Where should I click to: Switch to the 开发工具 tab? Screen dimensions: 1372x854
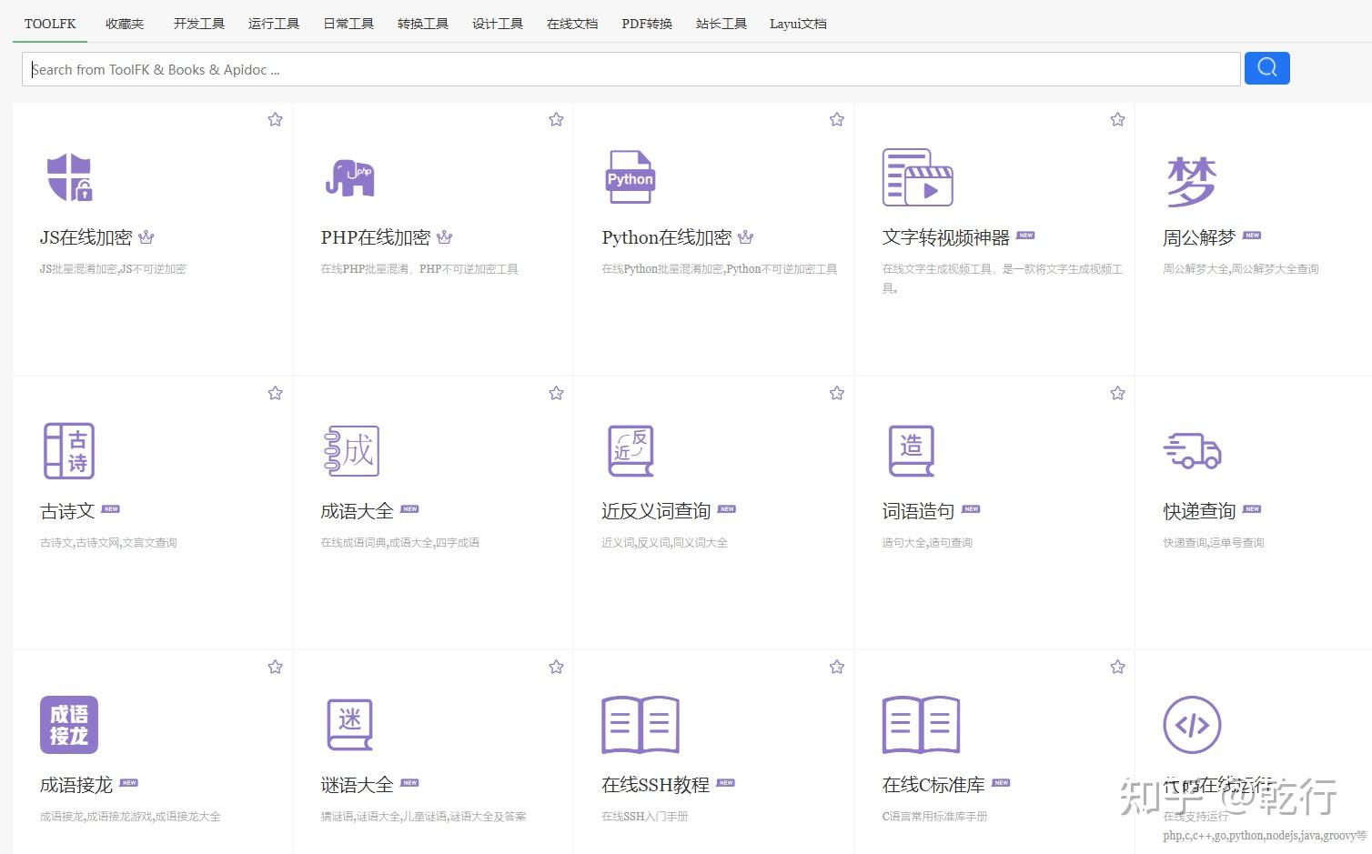click(199, 24)
